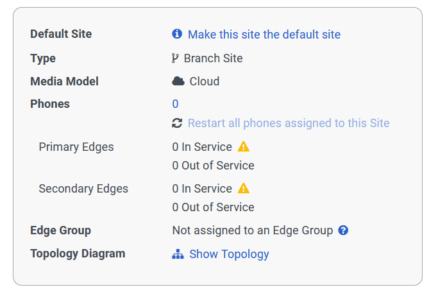Image resolution: width=438 pixels, height=294 pixels.
Task: Click the topology diagram hierarchy icon
Action: [178, 254]
